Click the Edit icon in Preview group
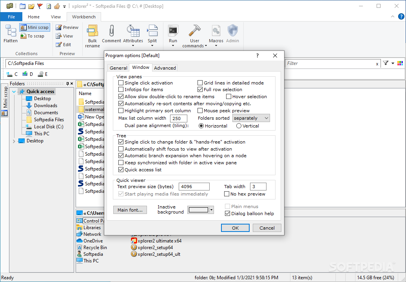 58,45
